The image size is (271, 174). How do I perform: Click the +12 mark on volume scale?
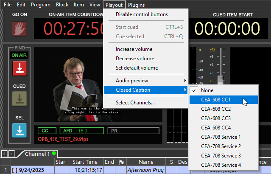click(x=212, y=50)
